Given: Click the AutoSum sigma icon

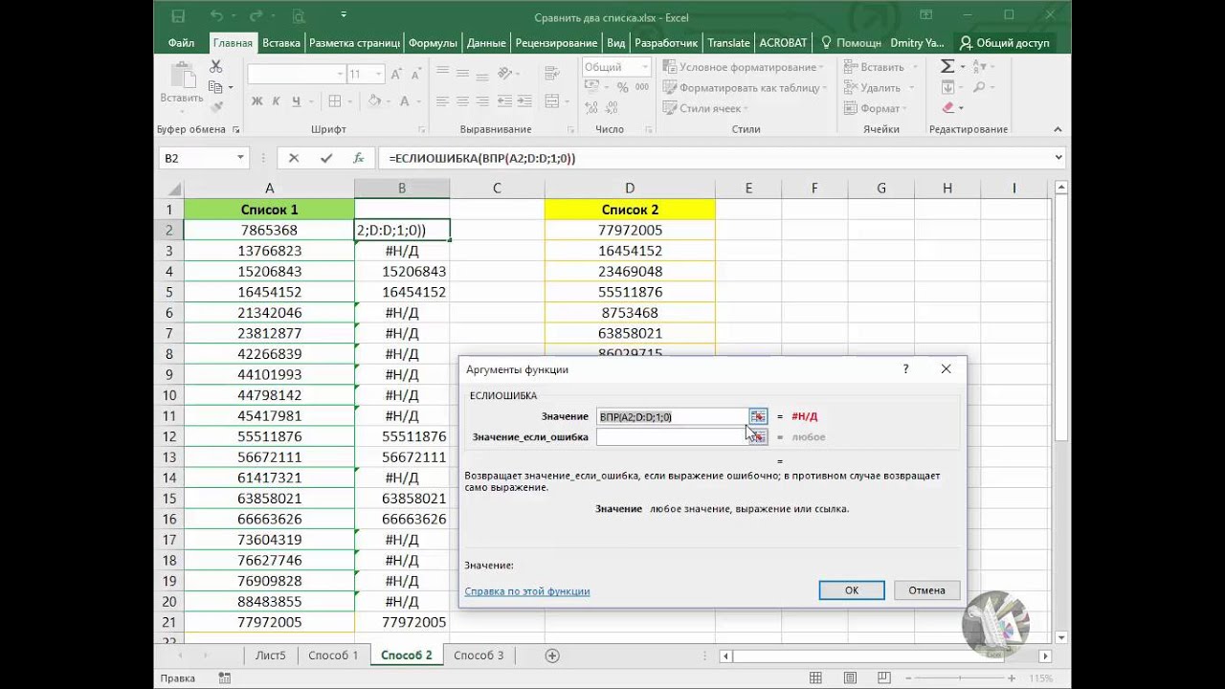Looking at the screenshot, I should pyautogui.click(x=947, y=66).
